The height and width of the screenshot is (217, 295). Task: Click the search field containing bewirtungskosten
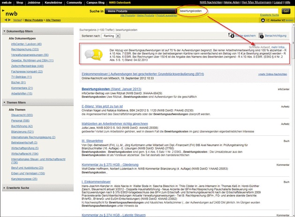click(x=225, y=10)
